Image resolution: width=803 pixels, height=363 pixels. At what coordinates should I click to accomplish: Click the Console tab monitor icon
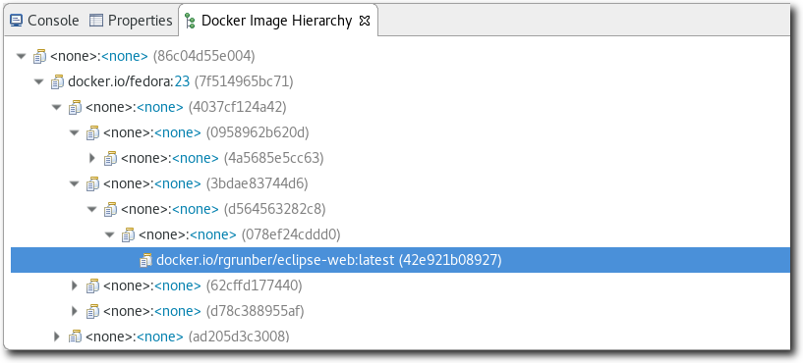point(17,21)
